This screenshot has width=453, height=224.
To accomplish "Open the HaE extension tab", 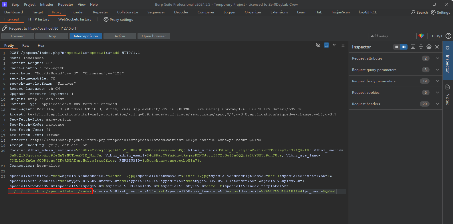I will tap(319, 12).
